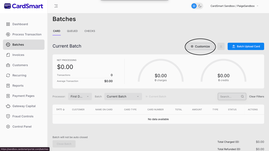Click the Close Batch button
Image resolution: width=269 pixels, height=151 pixels.
[64, 144]
